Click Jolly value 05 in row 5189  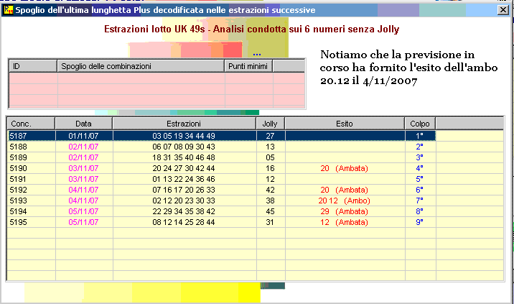coord(270,157)
